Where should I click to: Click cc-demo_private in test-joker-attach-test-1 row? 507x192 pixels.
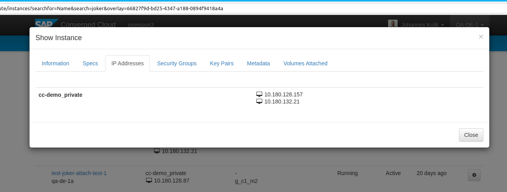click(x=166, y=173)
